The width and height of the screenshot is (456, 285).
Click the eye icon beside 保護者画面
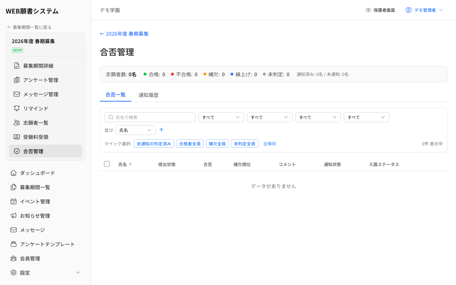point(368,10)
